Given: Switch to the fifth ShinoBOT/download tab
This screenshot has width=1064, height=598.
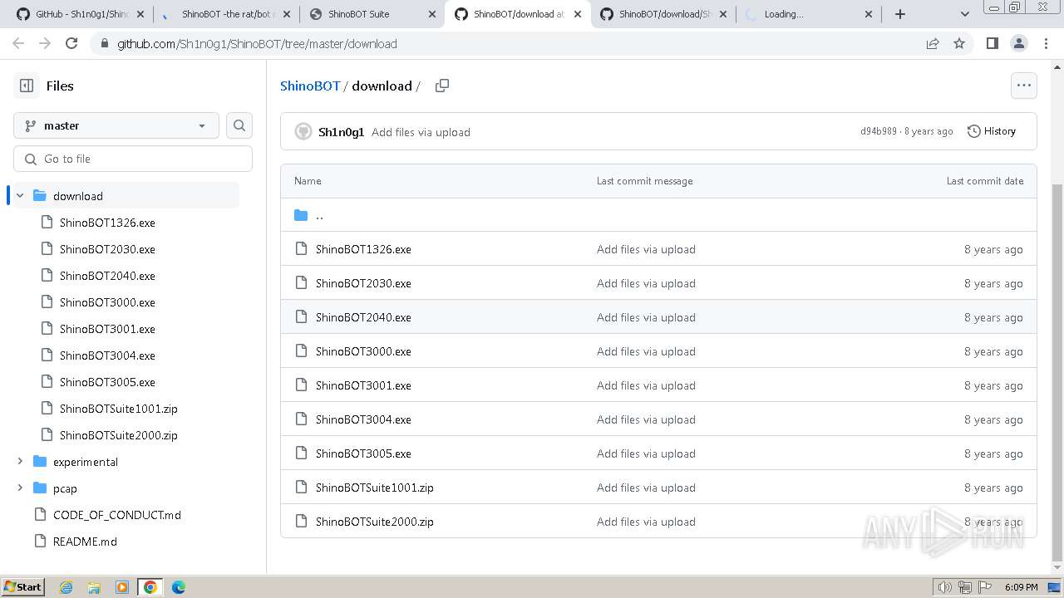Looking at the screenshot, I should 663,14.
